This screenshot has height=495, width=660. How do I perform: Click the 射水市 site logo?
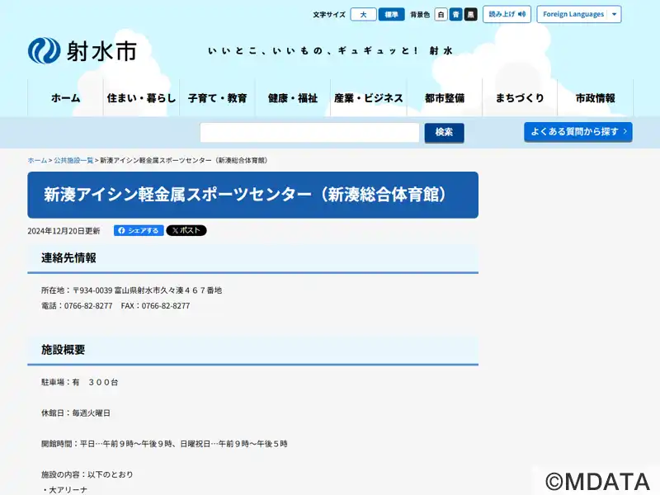(82, 50)
